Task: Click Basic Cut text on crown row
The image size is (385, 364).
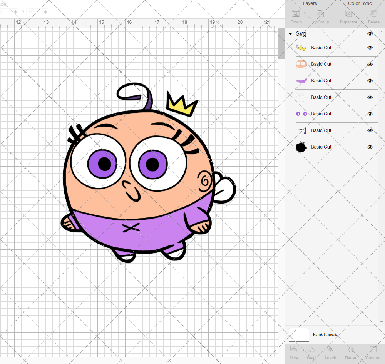Action: [321, 48]
